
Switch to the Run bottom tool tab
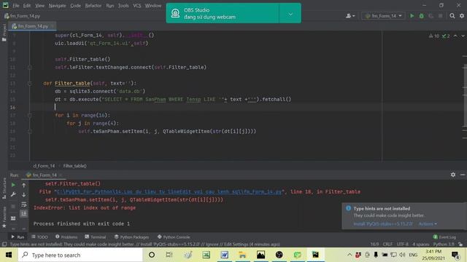point(18,237)
